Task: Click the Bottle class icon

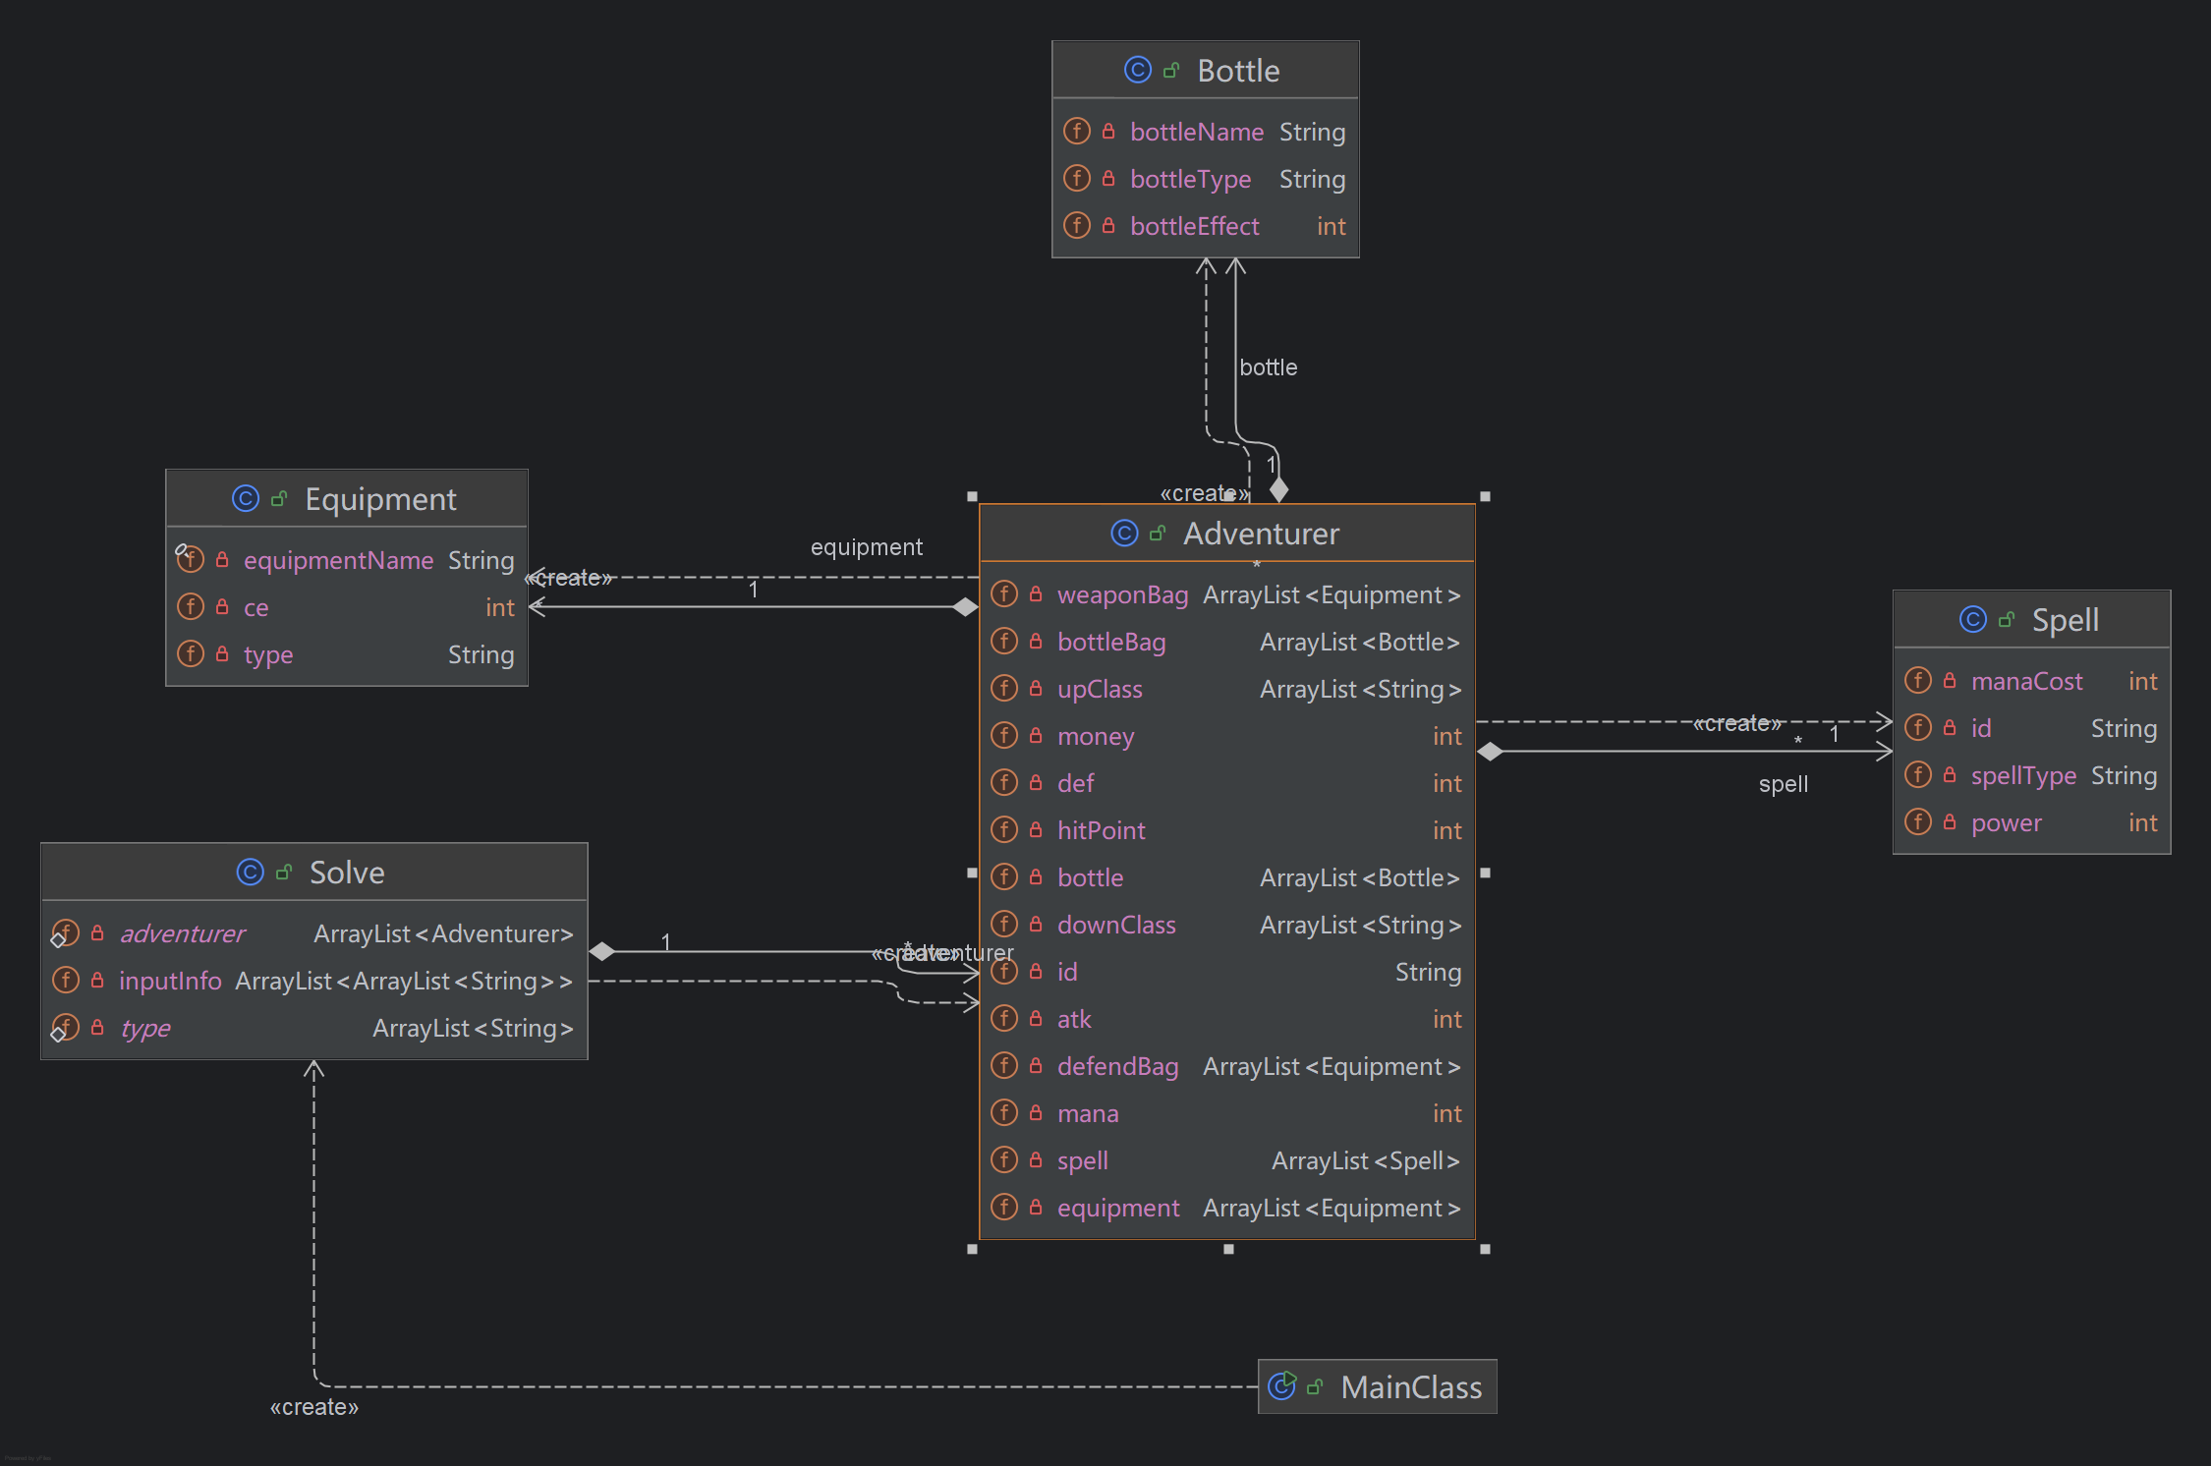Action: (x=1137, y=70)
